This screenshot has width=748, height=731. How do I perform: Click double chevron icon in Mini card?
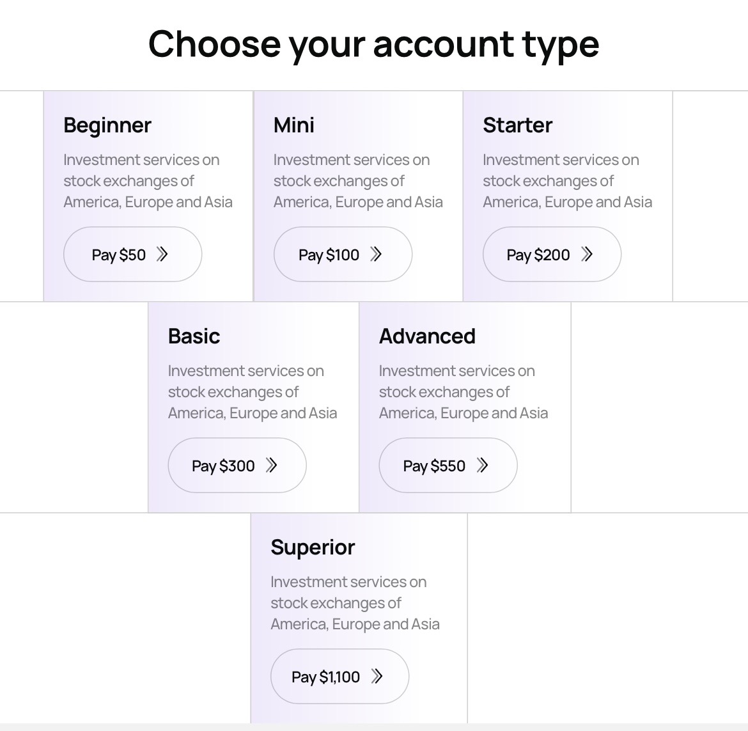pos(377,255)
